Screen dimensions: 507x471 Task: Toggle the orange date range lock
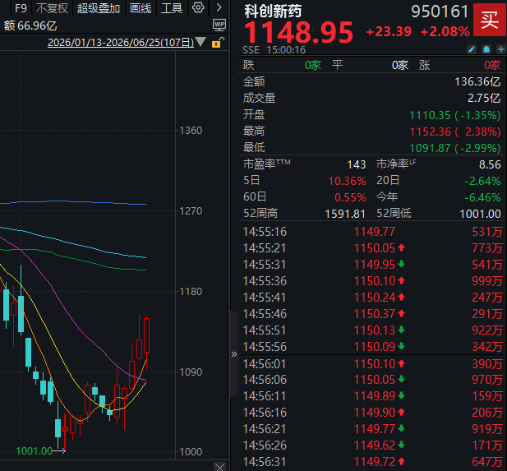[218, 43]
